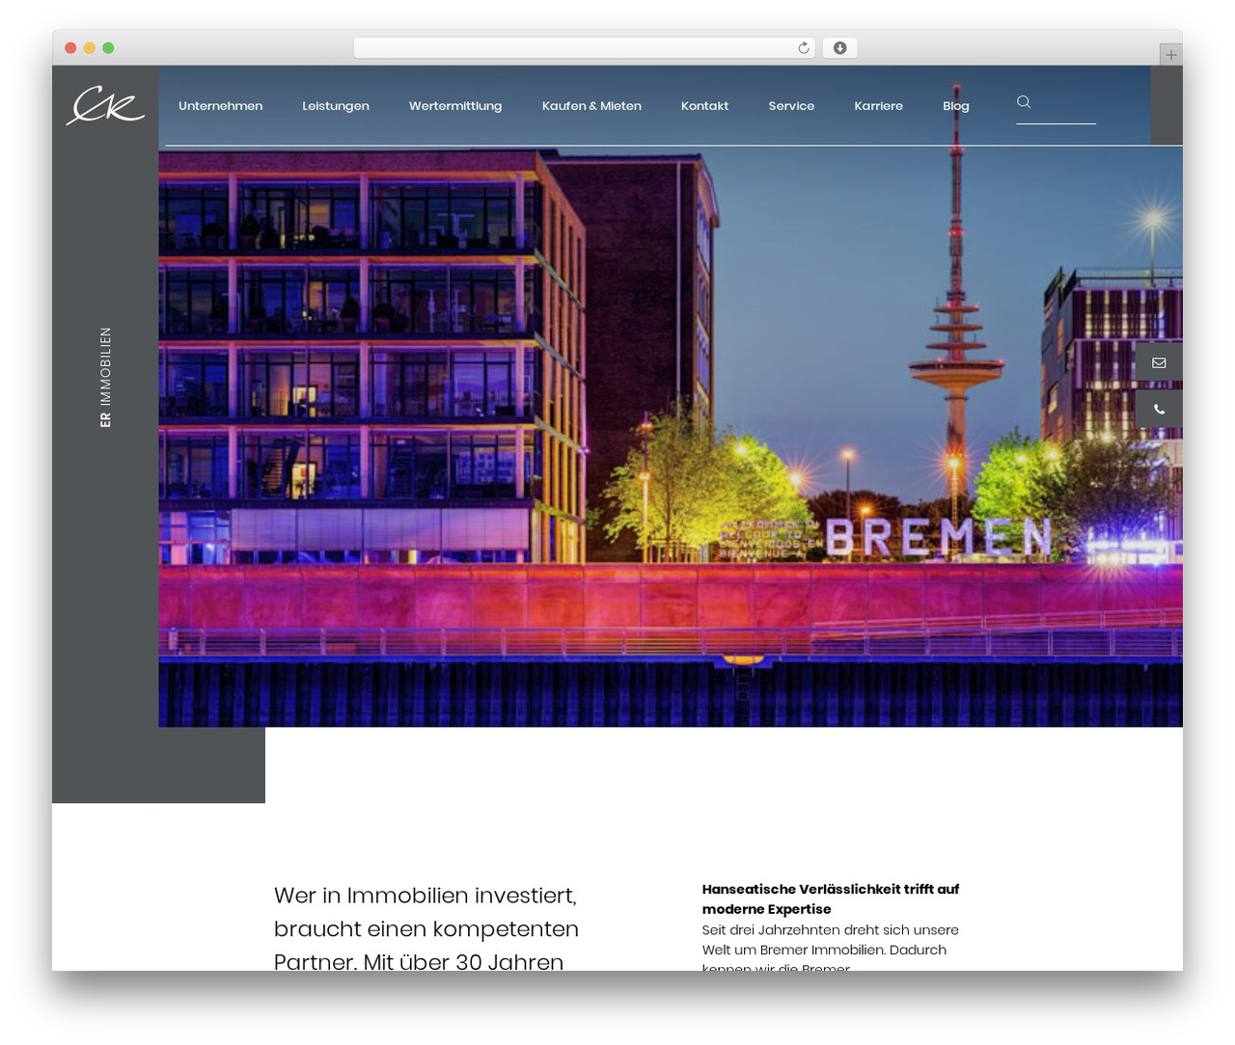1235x1045 pixels.
Task: Go to Wertermittlung page
Action: pos(455,106)
